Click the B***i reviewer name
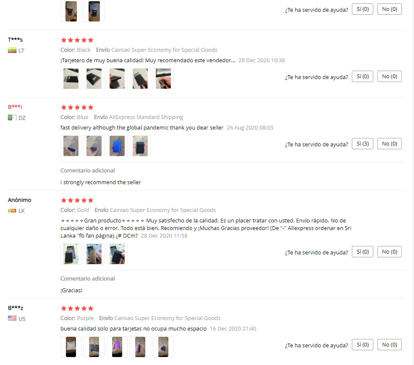Screen dimensions: 414x365 [x=15, y=107]
